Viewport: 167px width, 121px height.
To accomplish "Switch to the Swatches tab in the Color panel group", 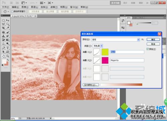I will (x=135, y=18).
